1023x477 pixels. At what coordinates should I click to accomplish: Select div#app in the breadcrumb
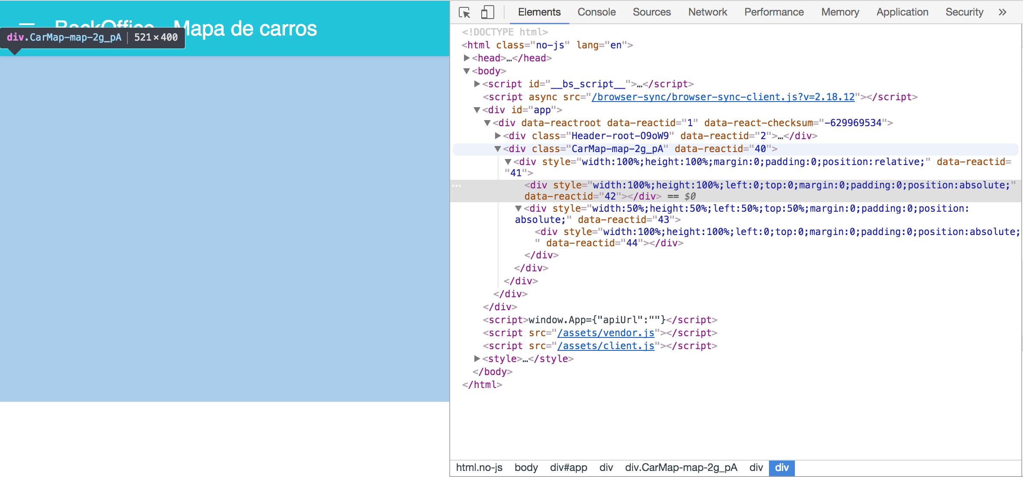[x=568, y=467]
